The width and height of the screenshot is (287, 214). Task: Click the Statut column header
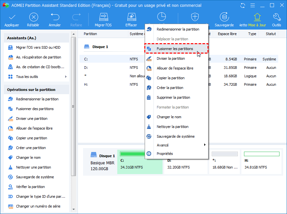pos(271,34)
